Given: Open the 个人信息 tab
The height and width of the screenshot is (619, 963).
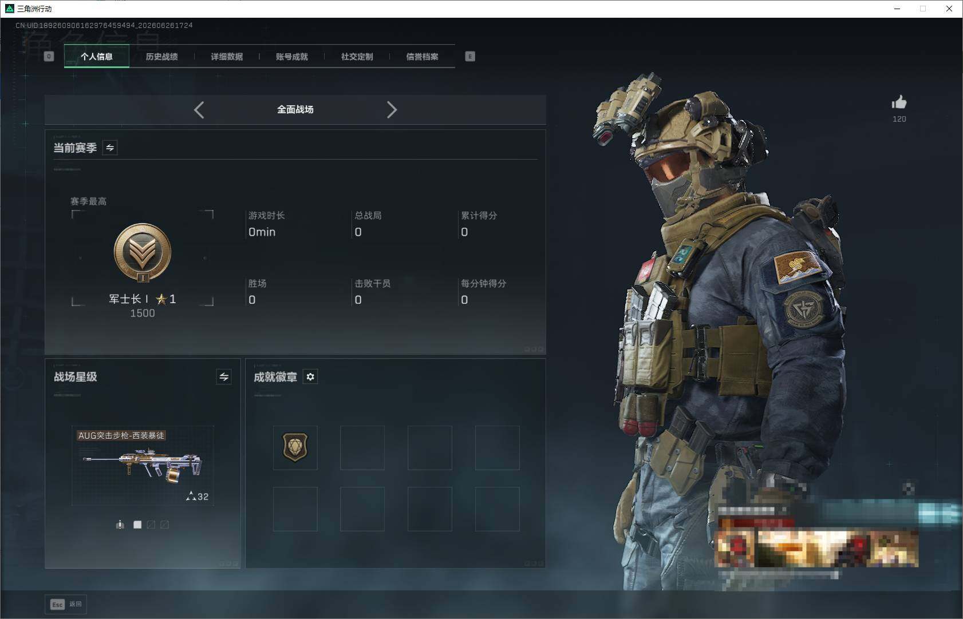Looking at the screenshot, I should tap(97, 56).
